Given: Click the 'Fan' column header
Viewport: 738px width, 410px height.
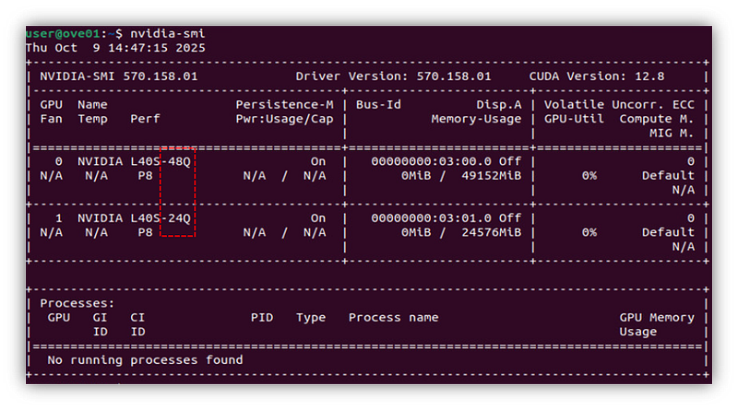Looking at the screenshot, I should [52, 119].
